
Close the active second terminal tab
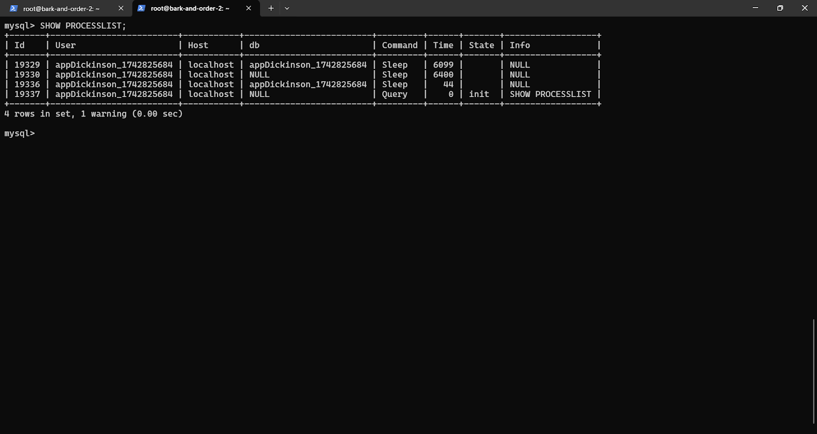[249, 9]
